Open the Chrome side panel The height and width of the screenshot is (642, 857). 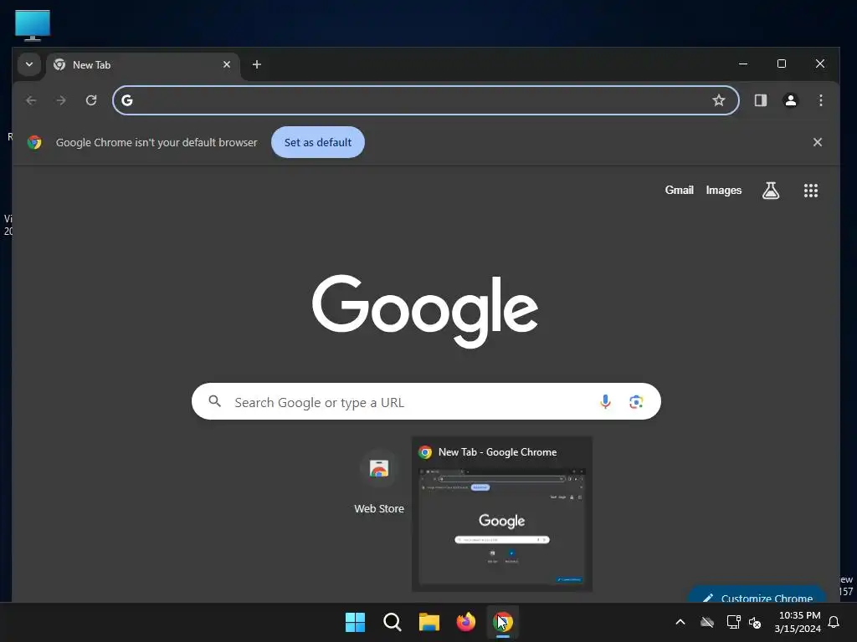pos(760,100)
